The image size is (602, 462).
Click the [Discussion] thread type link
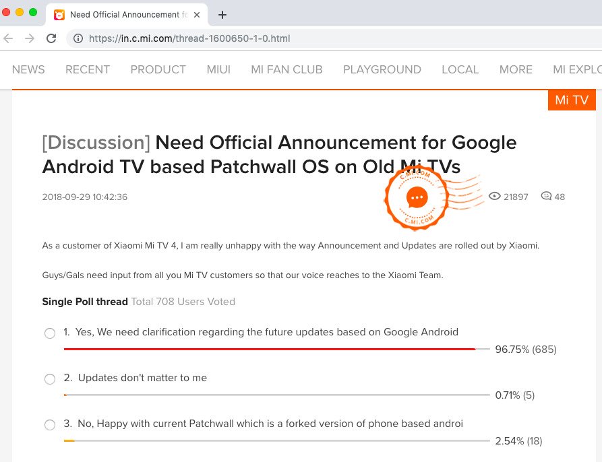(x=96, y=143)
